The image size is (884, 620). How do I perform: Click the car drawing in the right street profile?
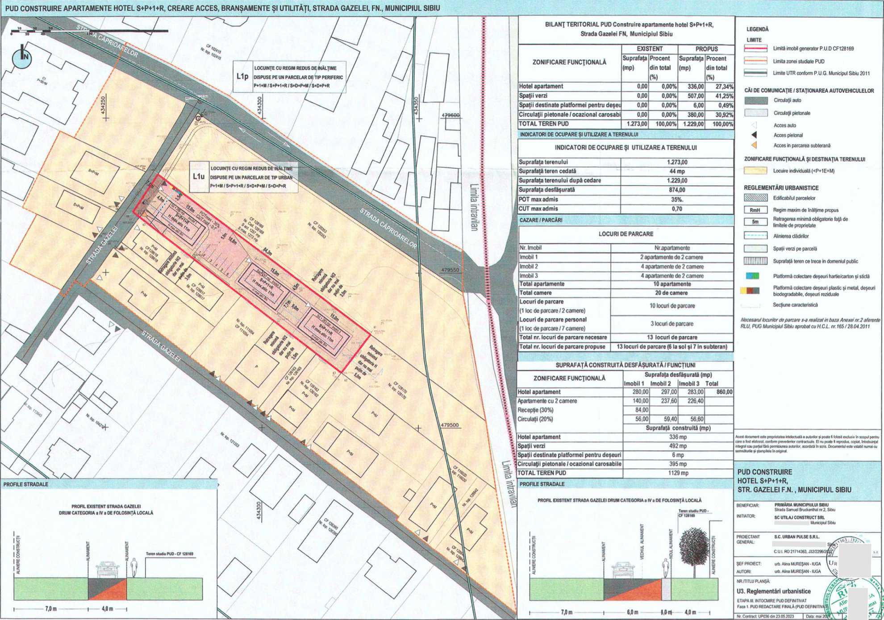click(x=623, y=570)
